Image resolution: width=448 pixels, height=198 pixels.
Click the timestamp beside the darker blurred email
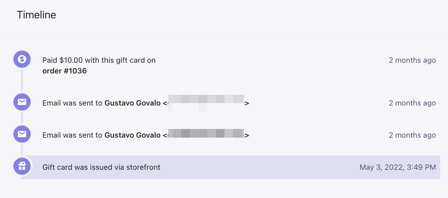[412, 135]
